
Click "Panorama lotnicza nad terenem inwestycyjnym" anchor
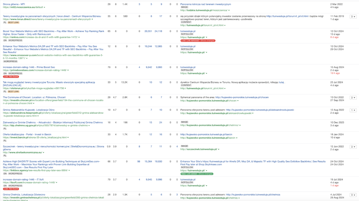(205, 4)
